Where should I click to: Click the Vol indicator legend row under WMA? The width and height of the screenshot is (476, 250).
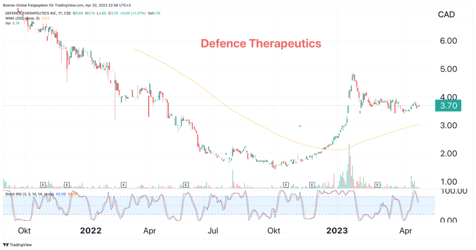point(13,23)
